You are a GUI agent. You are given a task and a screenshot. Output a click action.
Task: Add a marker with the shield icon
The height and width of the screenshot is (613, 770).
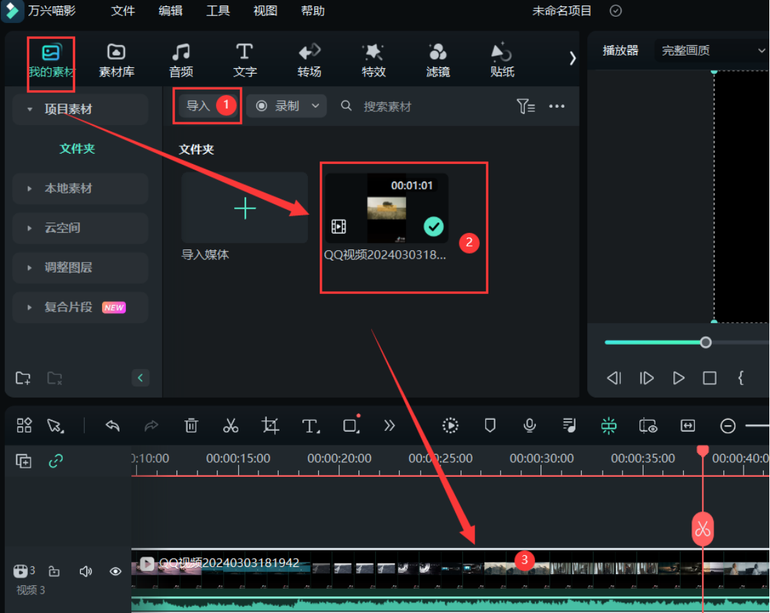(x=490, y=426)
